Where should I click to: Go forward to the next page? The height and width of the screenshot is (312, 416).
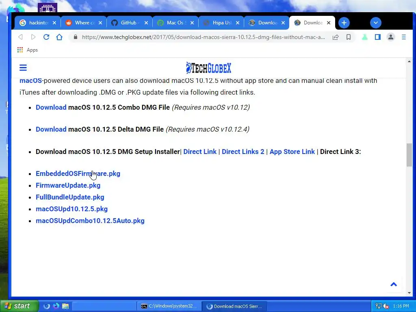pos(33,37)
